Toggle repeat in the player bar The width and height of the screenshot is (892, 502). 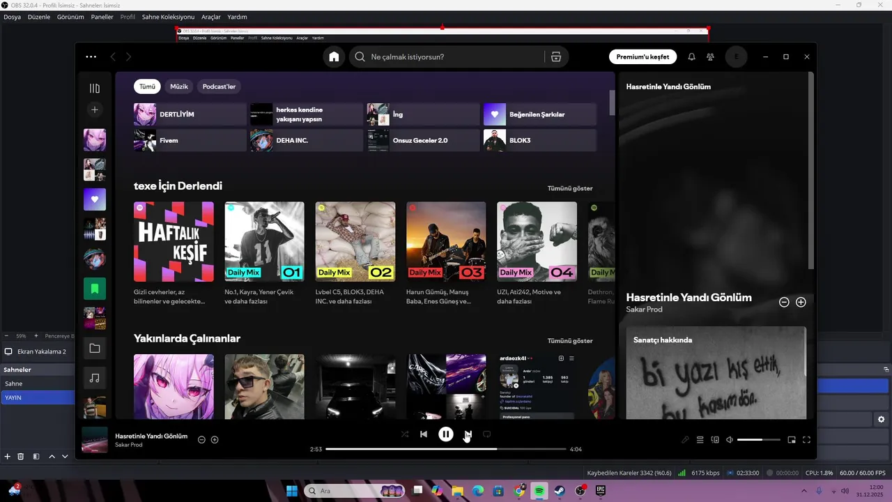click(x=487, y=434)
